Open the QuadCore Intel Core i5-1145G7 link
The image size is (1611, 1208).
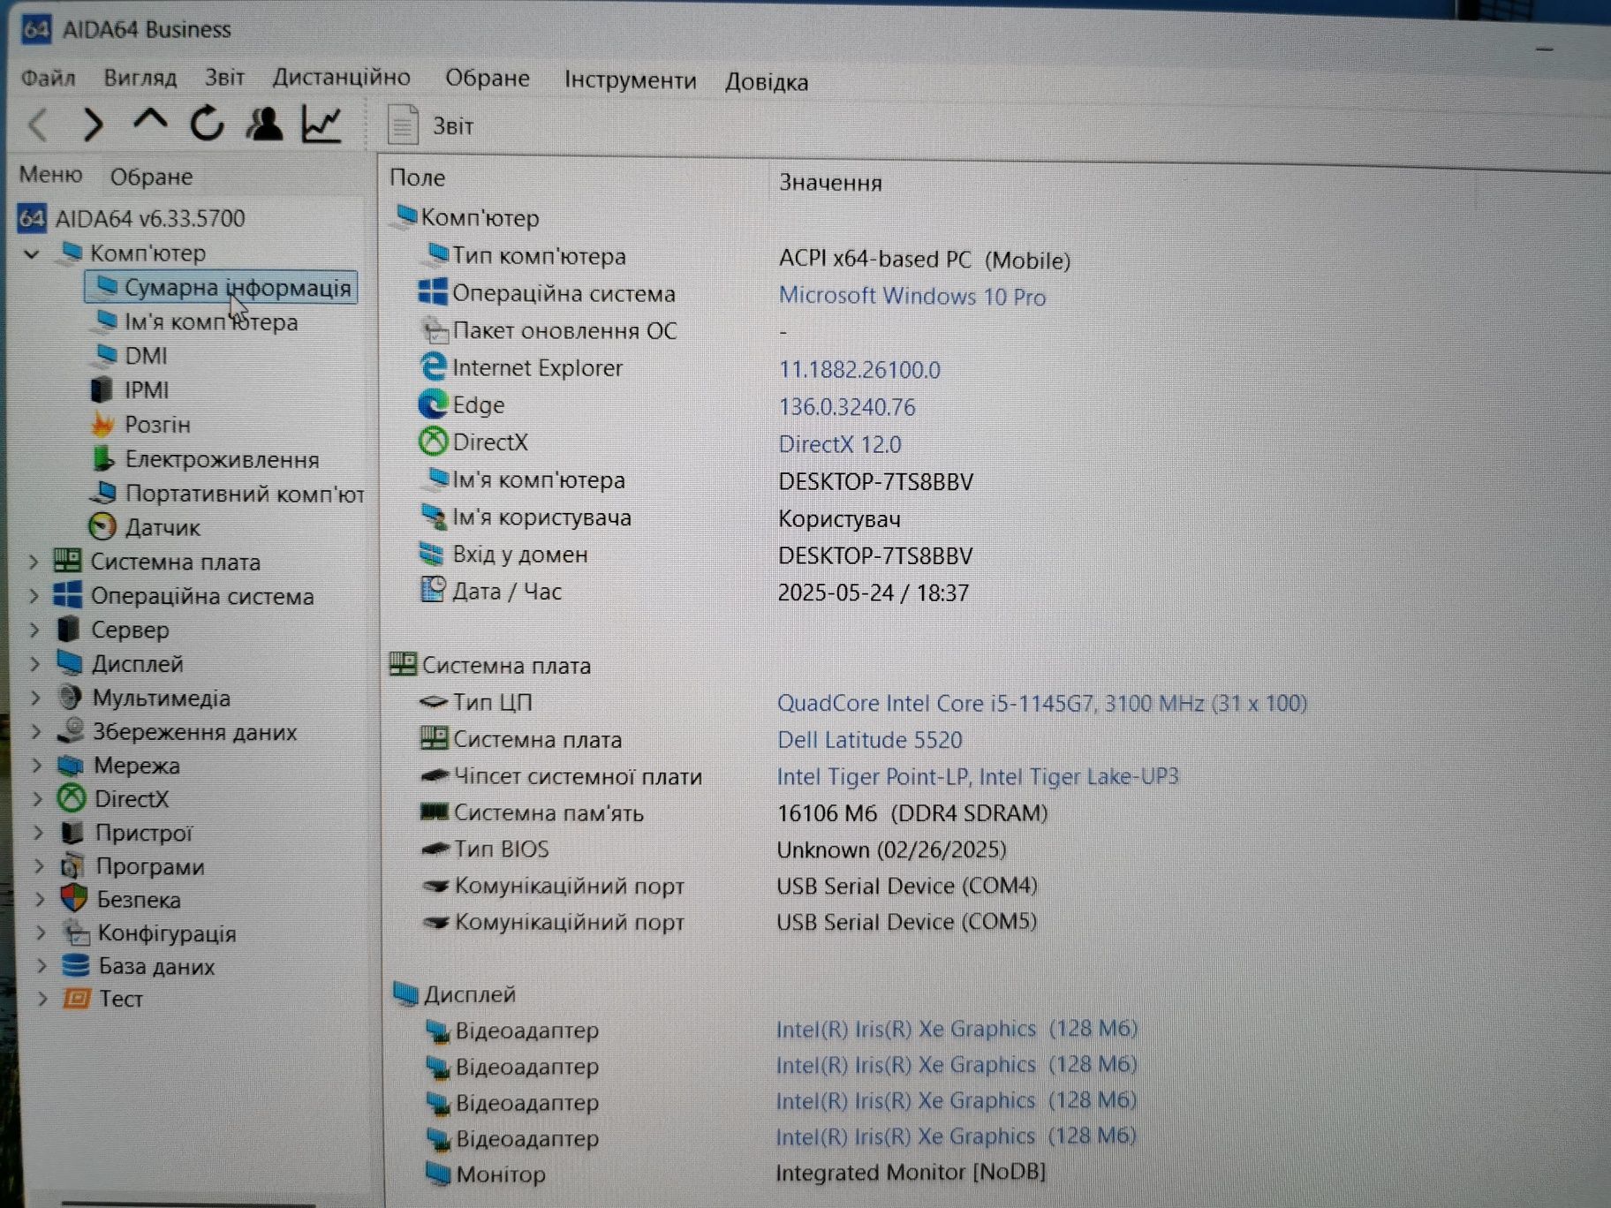(x=1042, y=703)
